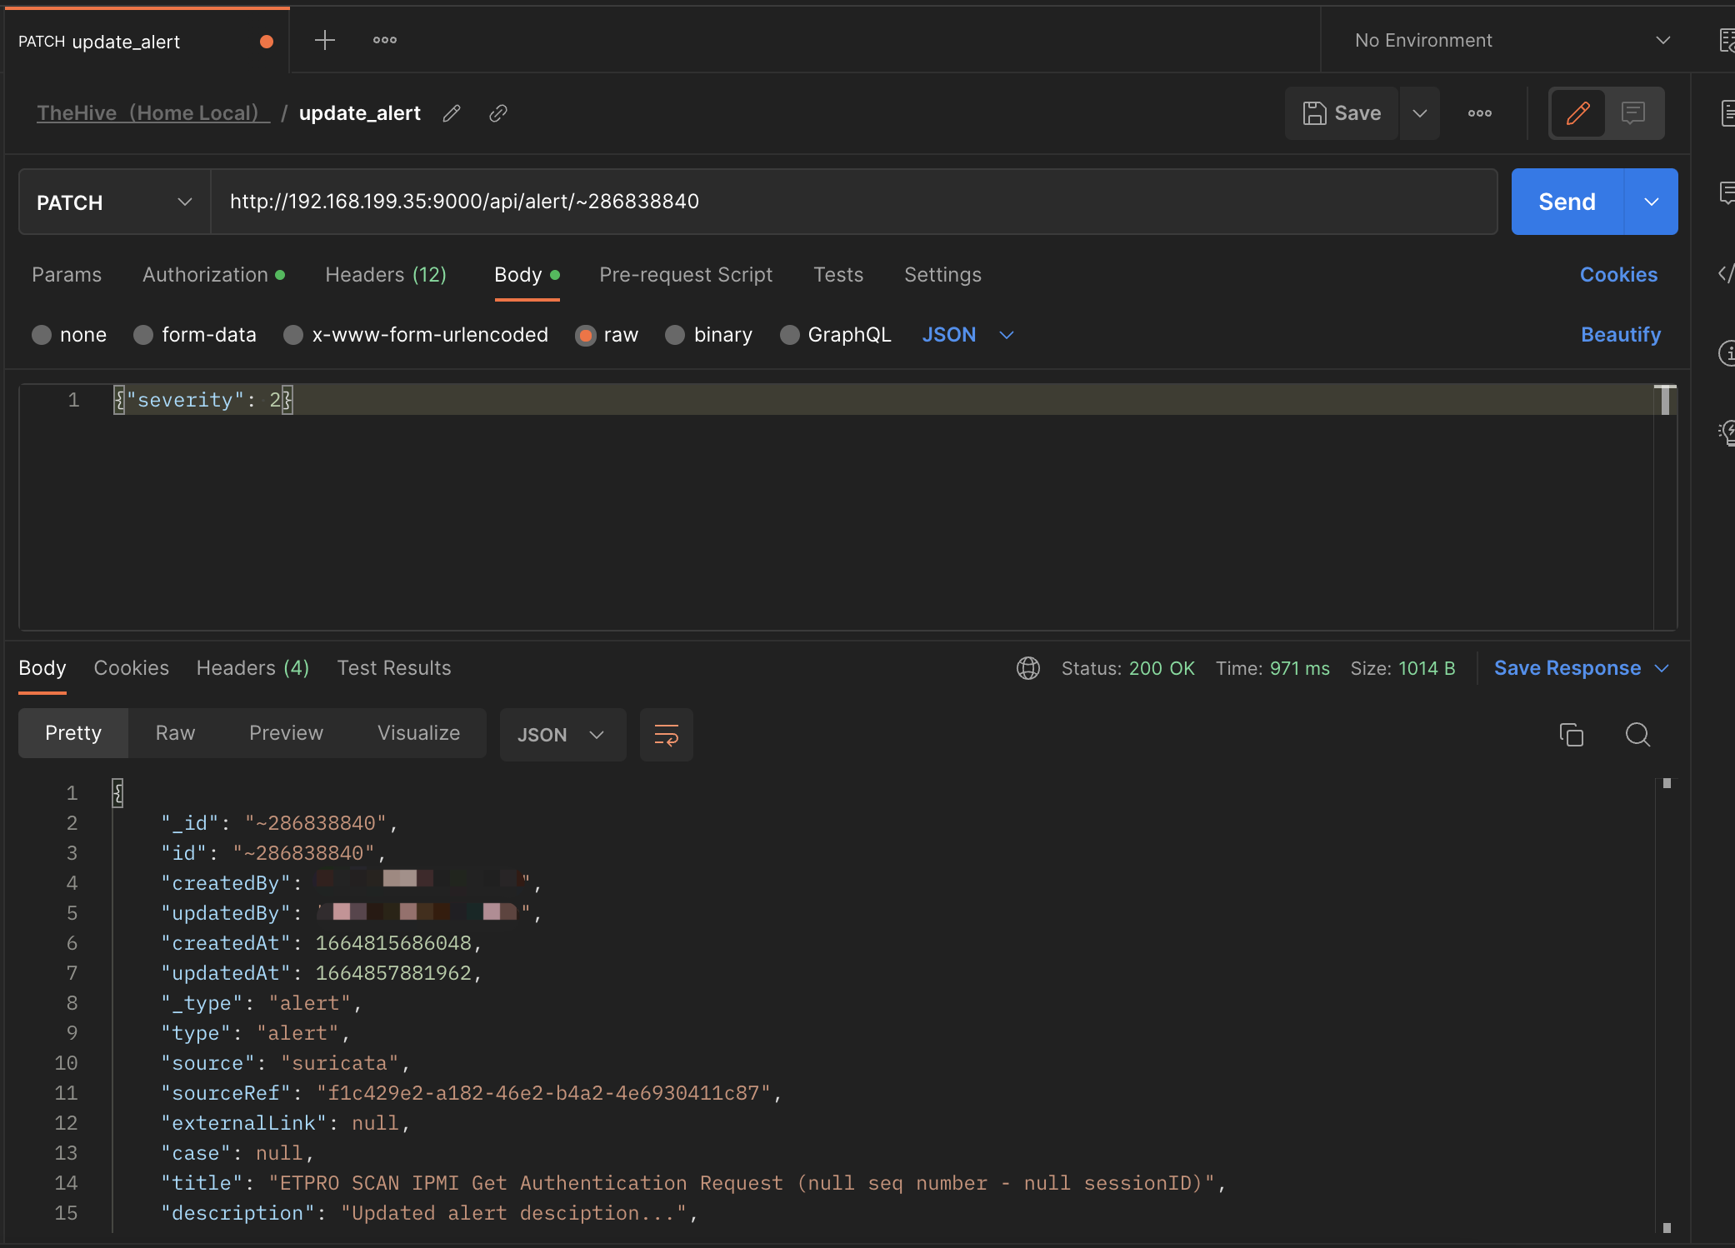The width and height of the screenshot is (1735, 1248).
Task: Change request body format from JSON dropdown
Action: pos(967,335)
